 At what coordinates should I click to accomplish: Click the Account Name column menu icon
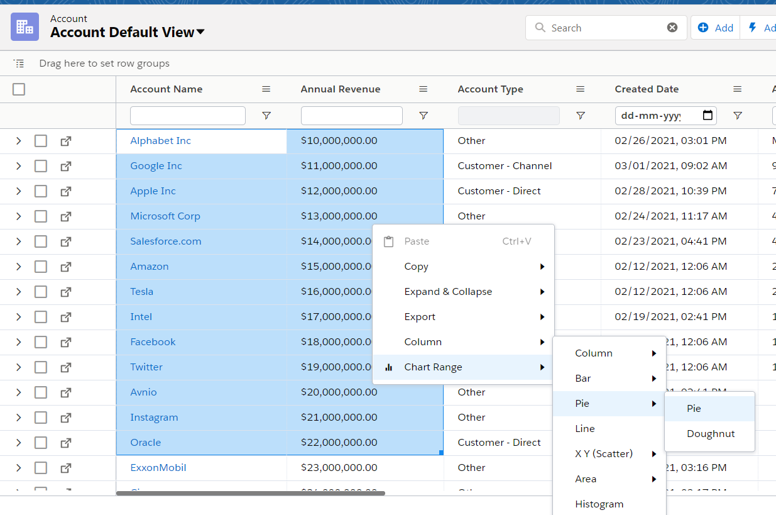(x=266, y=89)
